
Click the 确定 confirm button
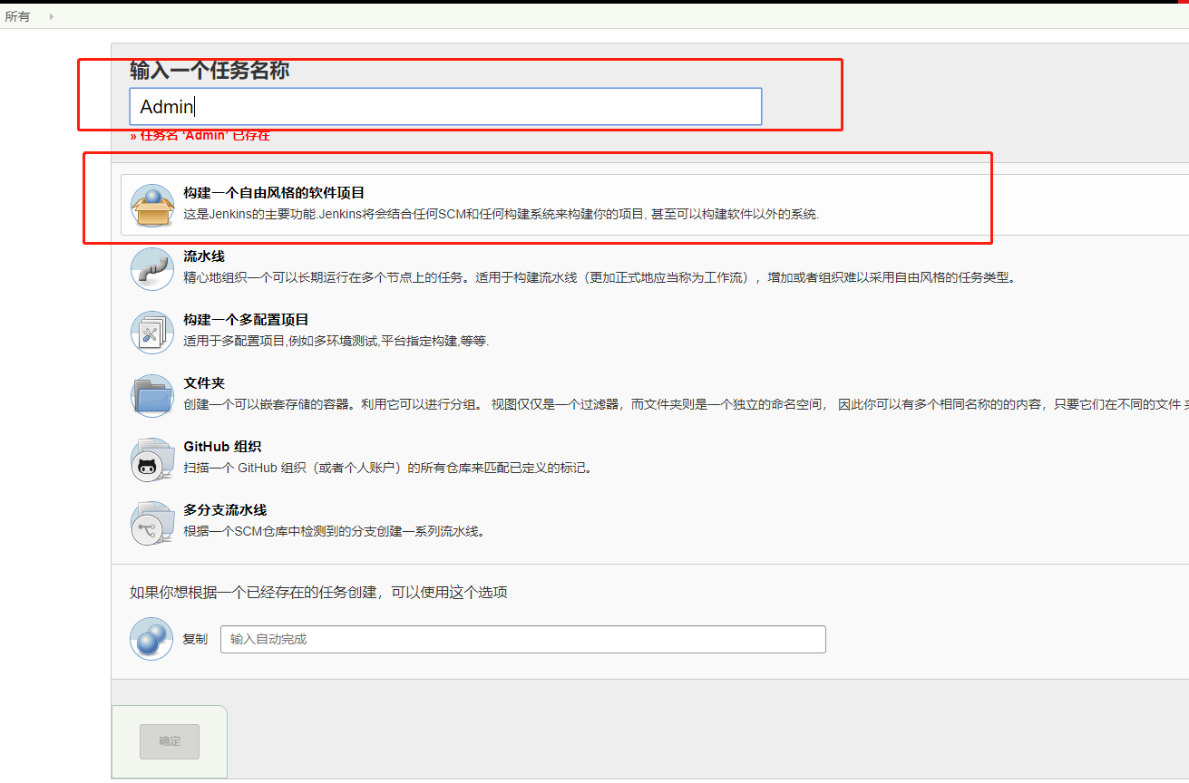pyautogui.click(x=170, y=741)
